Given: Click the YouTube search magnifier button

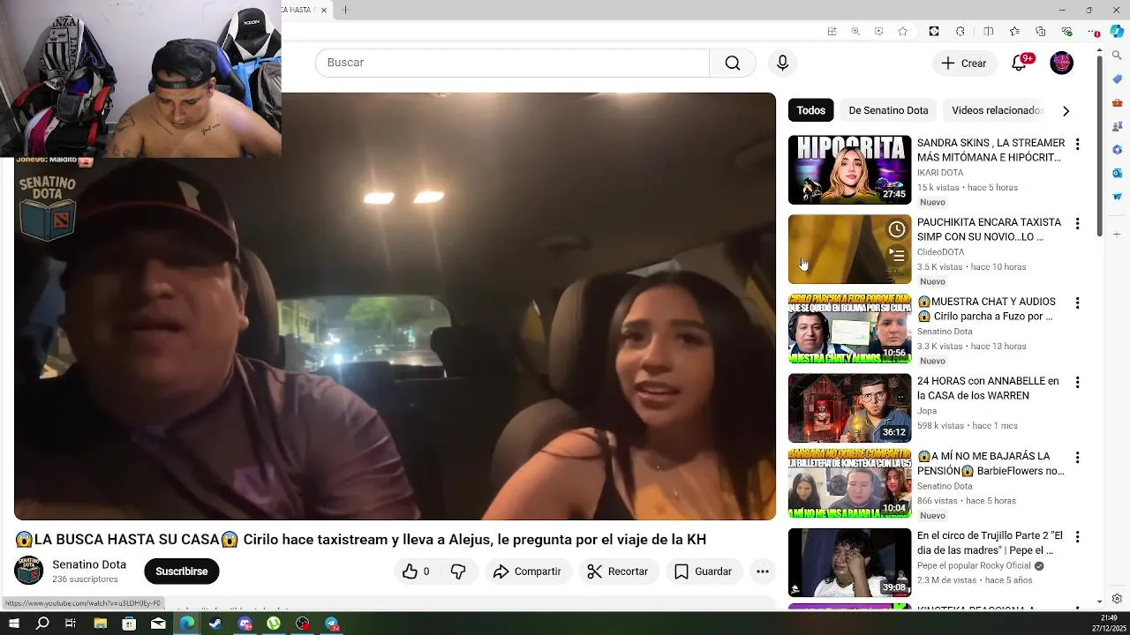Looking at the screenshot, I should point(733,63).
